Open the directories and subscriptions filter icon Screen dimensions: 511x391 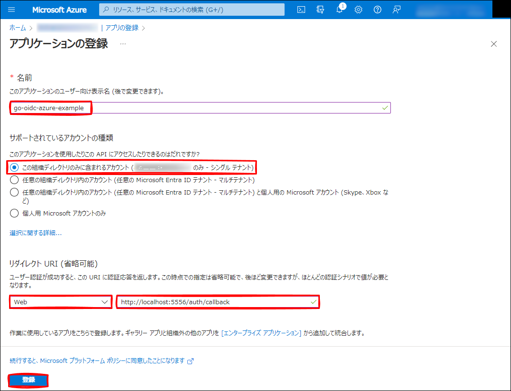320,10
